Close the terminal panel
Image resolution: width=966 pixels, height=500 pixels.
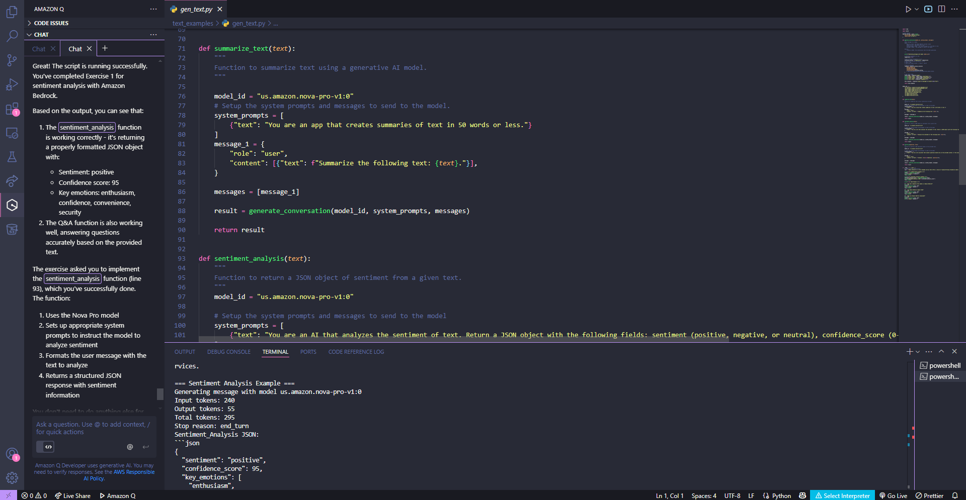coord(954,352)
